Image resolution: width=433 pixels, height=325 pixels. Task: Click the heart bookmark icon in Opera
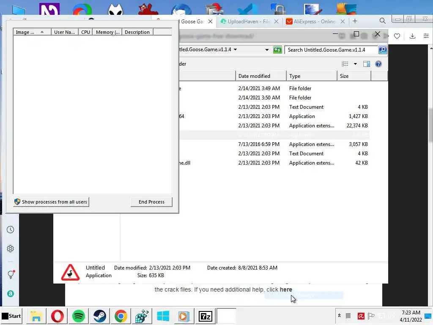tap(397, 36)
